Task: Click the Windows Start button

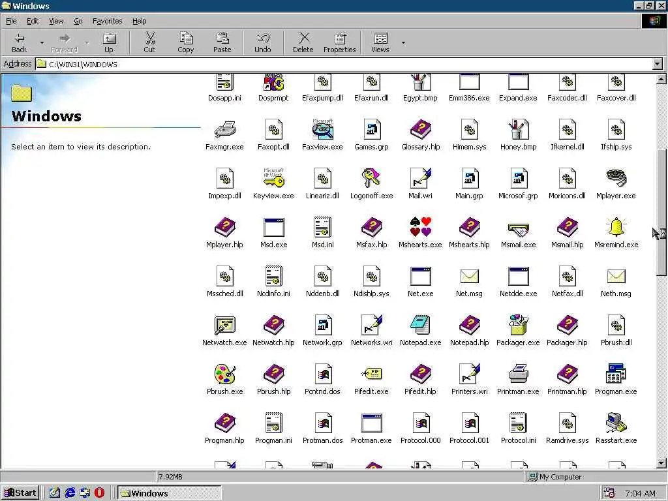Action: (20, 493)
